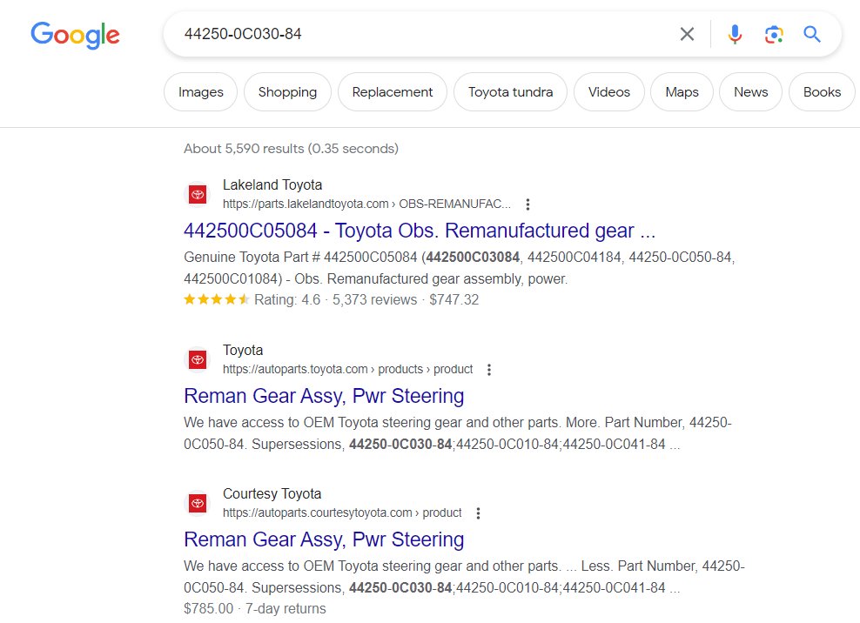Click the star rating of Lakeland result
The height and width of the screenshot is (623, 860).
tap(217, 299)
